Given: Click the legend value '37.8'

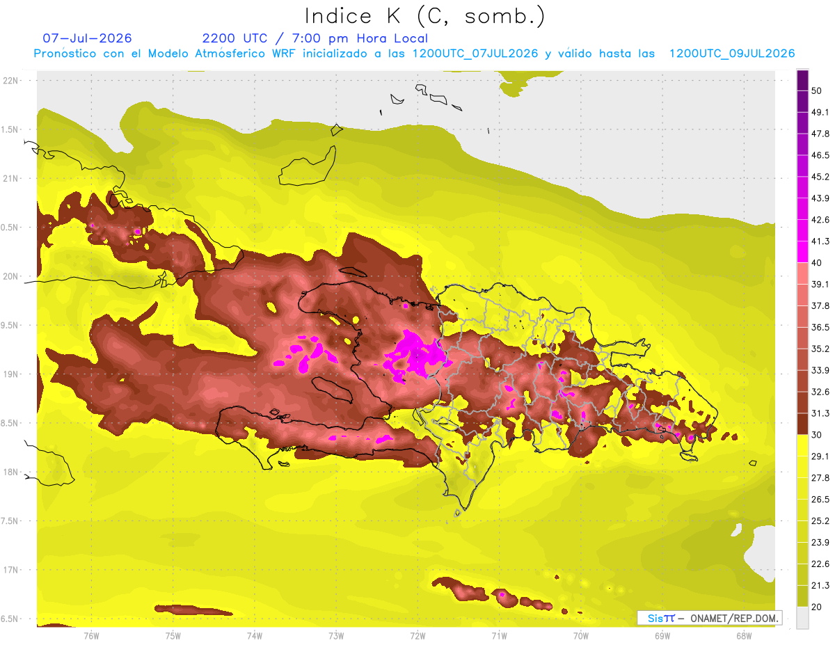Looking at the screenshot, I should click(820, 306).
